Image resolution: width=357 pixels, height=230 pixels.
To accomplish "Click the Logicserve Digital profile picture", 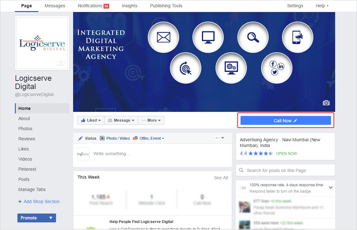I will pos(42,43).
